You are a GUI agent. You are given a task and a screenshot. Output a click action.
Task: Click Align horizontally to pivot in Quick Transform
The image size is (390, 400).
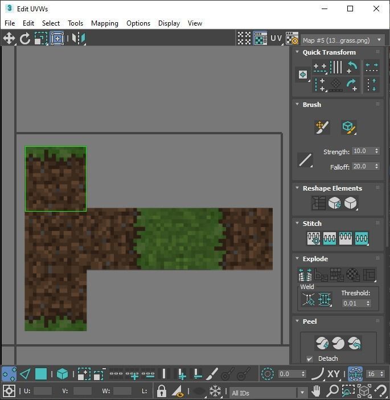(320, 67)
